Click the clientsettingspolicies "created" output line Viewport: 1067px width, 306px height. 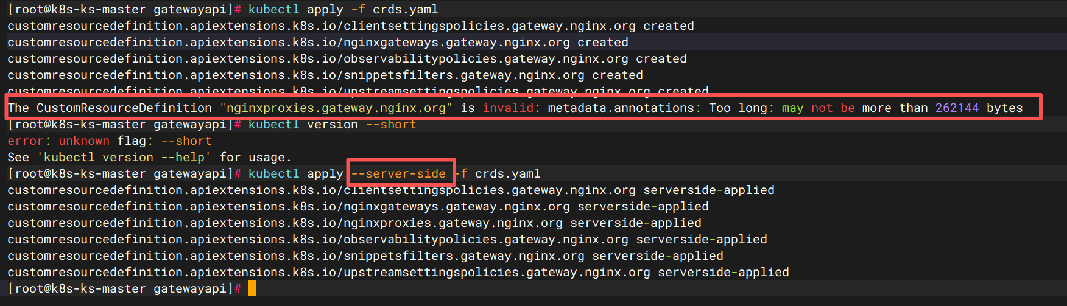(x=350, y=26)
